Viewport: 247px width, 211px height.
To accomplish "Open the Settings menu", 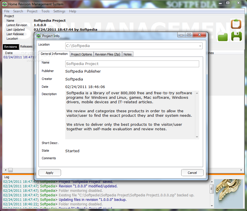I will pyautogui.click(x=59, y=11).
